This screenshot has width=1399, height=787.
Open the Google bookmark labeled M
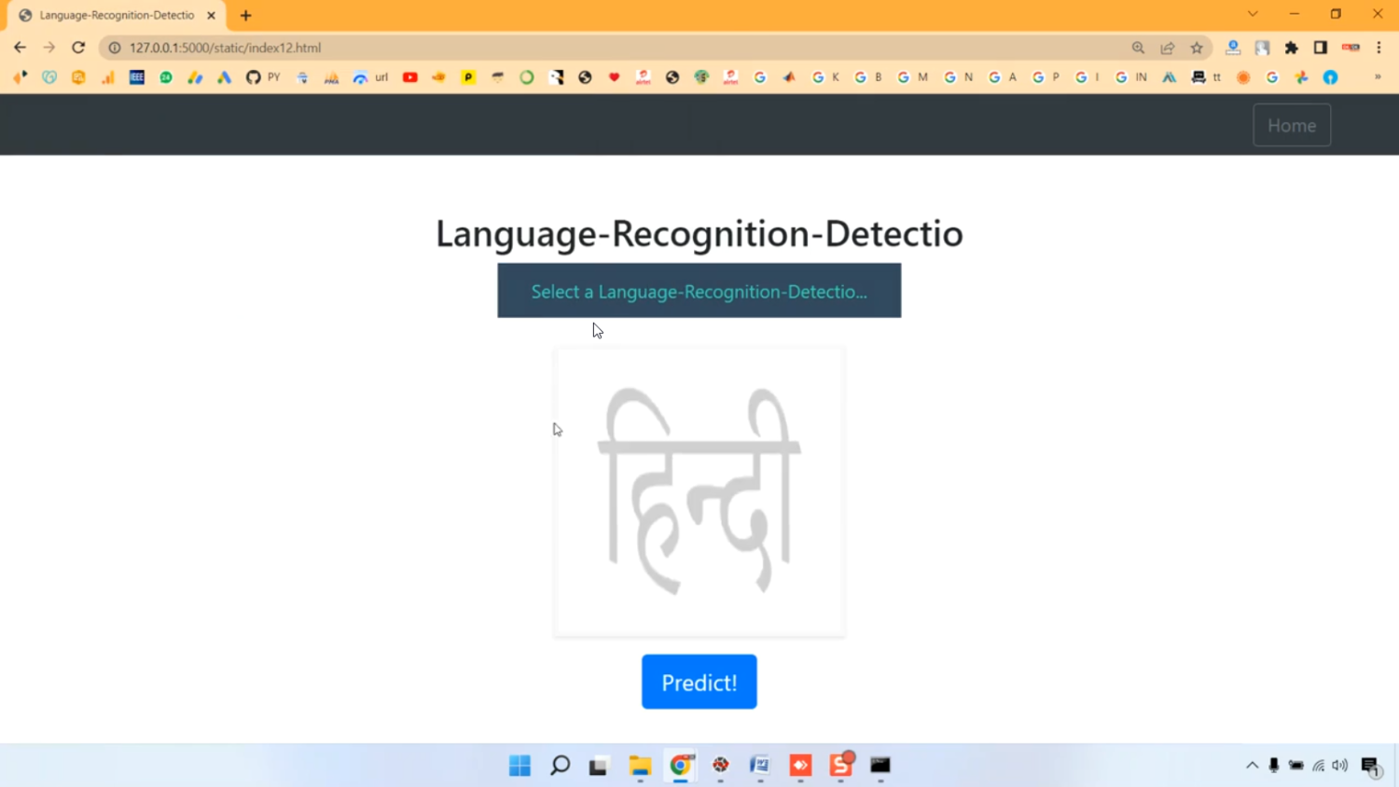(913, 77)
